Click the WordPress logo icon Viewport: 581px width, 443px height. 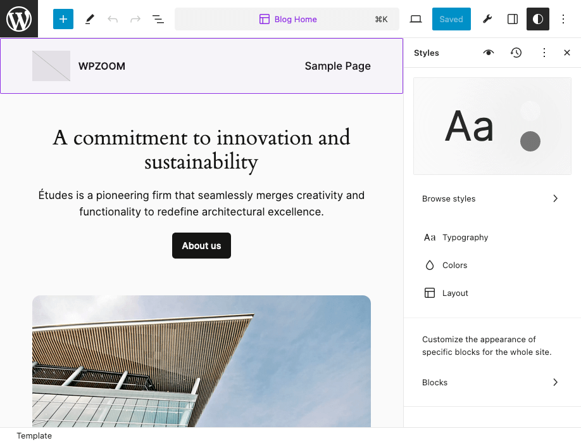coord(19,19)
